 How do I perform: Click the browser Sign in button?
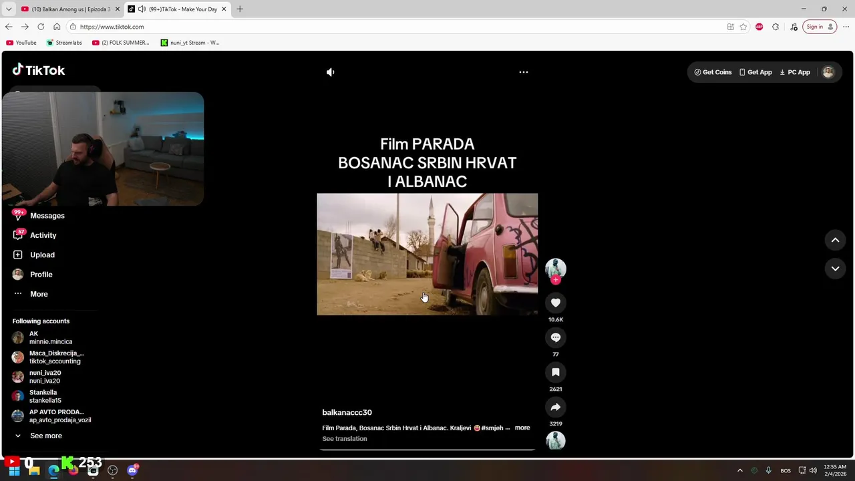(820, 27)
